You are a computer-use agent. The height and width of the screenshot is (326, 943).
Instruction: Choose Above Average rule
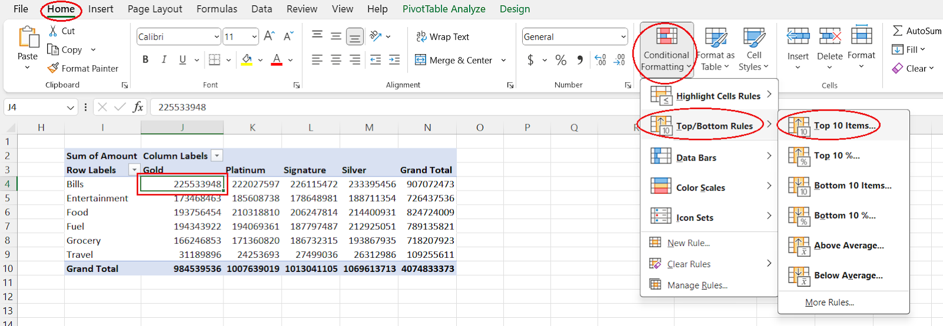tap(843, 245)
